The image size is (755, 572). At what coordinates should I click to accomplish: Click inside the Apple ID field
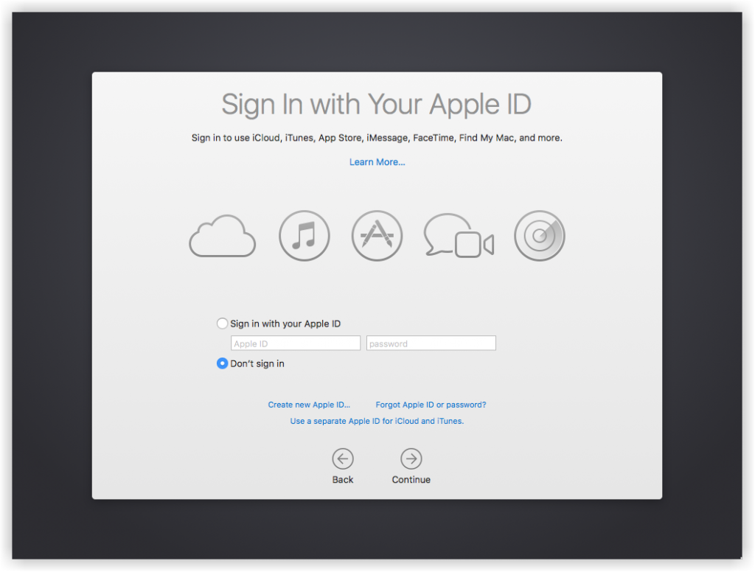(x=295, y=343)
